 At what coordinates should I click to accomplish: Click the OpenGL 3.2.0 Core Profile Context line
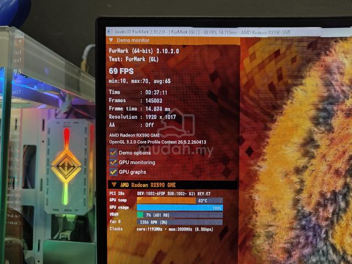point(158,142)
